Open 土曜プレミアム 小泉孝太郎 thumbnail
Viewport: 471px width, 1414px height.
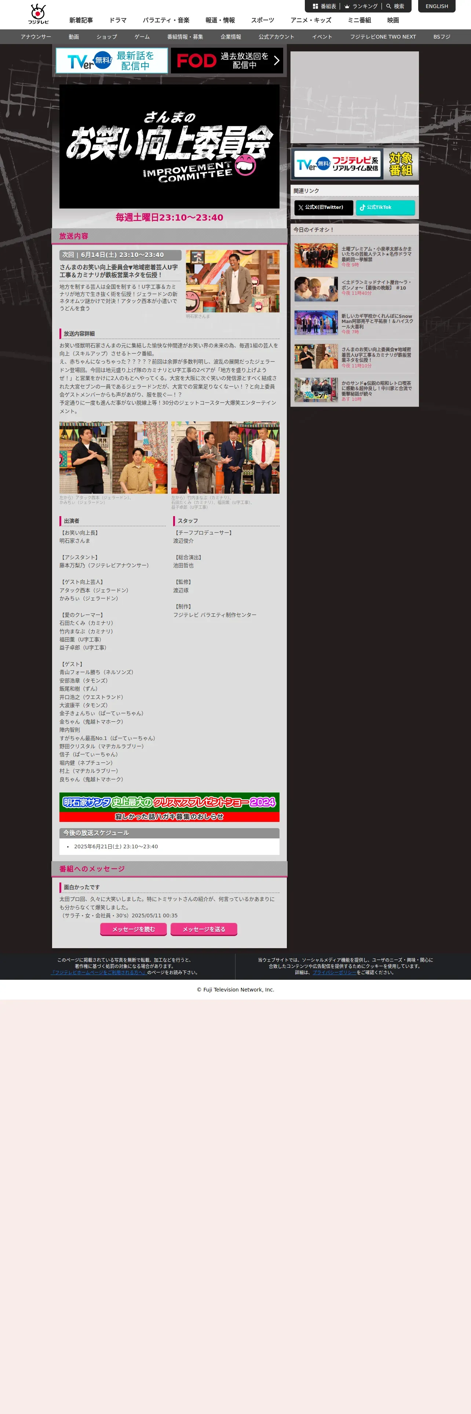[316, 256]
